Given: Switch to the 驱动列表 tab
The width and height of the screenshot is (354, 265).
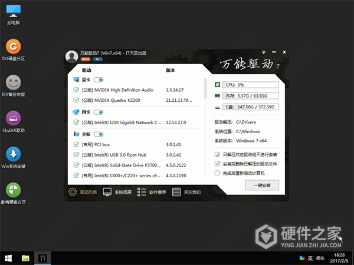Looking at the screenshot, I should click(83, 192).
